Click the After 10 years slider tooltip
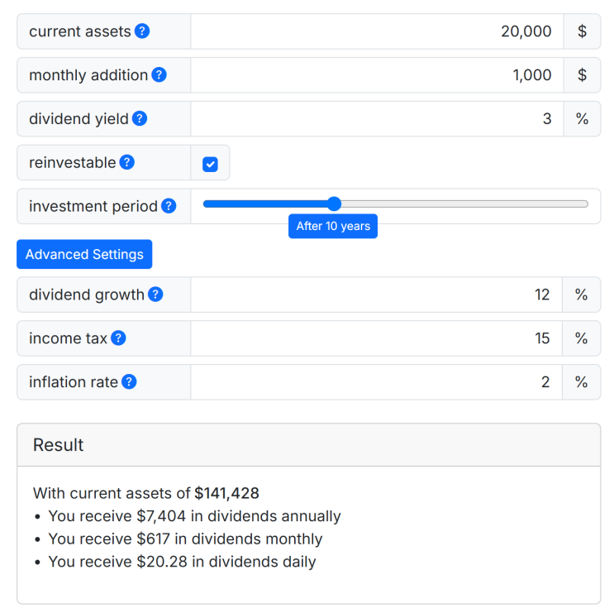The width and height of the screenshot is (614, 613). click(x=333, y=226)
